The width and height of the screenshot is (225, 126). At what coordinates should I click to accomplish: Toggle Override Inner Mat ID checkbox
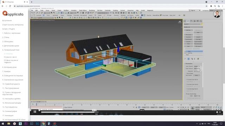coord(186,79)
